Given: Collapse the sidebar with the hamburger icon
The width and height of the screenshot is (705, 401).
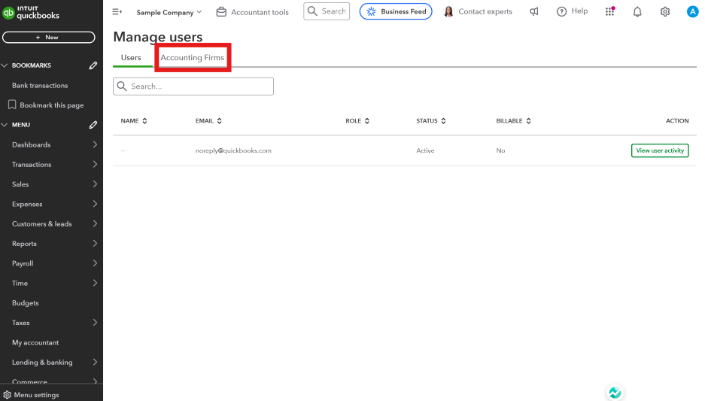Looking at the screenshot, I should coord(117,12).
